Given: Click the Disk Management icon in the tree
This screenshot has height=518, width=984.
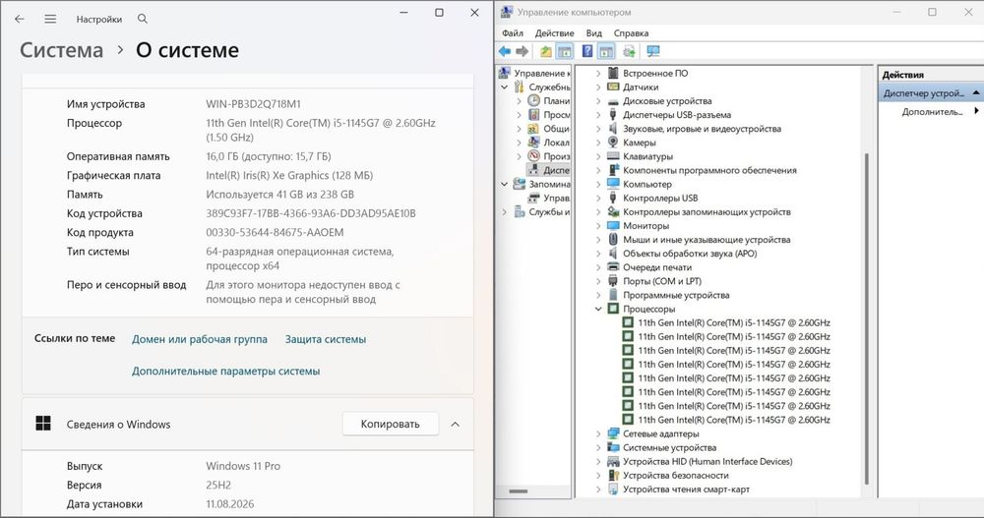Looking at the screenshot, I should click(x=533, y=198).
